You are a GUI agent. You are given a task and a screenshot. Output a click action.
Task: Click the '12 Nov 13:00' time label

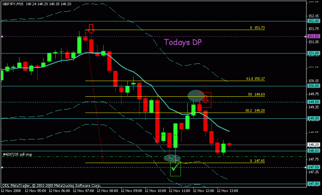click(x=228, y=191)
